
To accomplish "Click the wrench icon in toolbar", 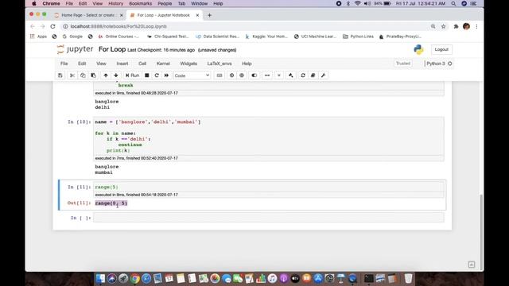I will point(324,75).
